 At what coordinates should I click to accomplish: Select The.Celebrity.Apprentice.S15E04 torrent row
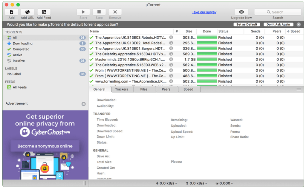196,54
